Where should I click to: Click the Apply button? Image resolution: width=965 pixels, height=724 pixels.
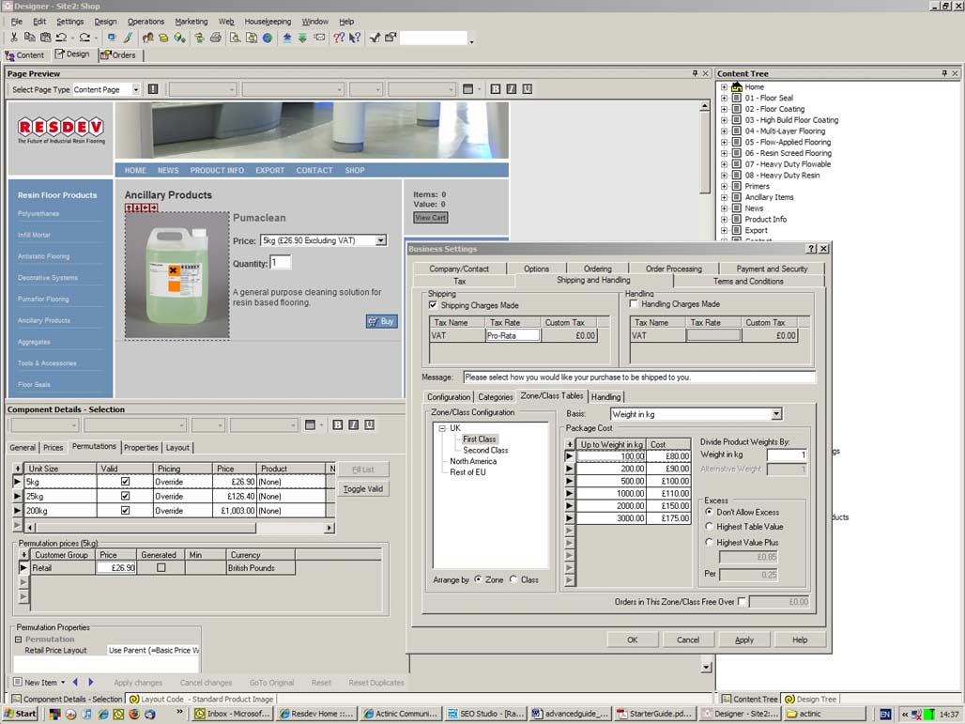[743, 639]
